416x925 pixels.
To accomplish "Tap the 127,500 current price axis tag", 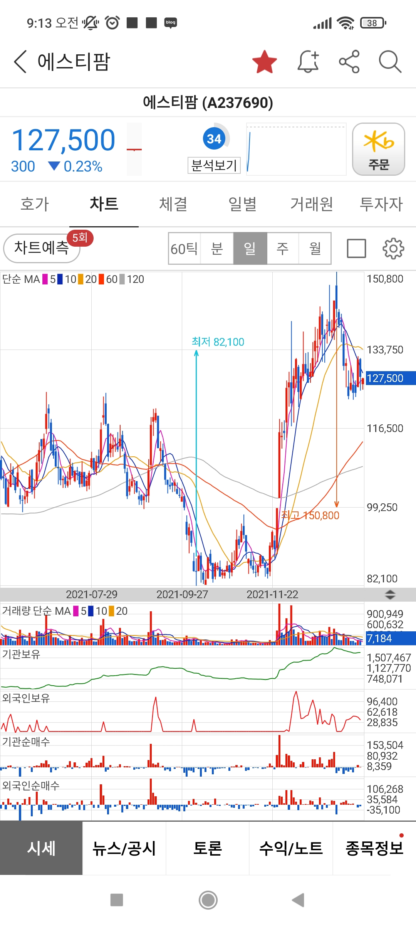I will tap(391, 378).
